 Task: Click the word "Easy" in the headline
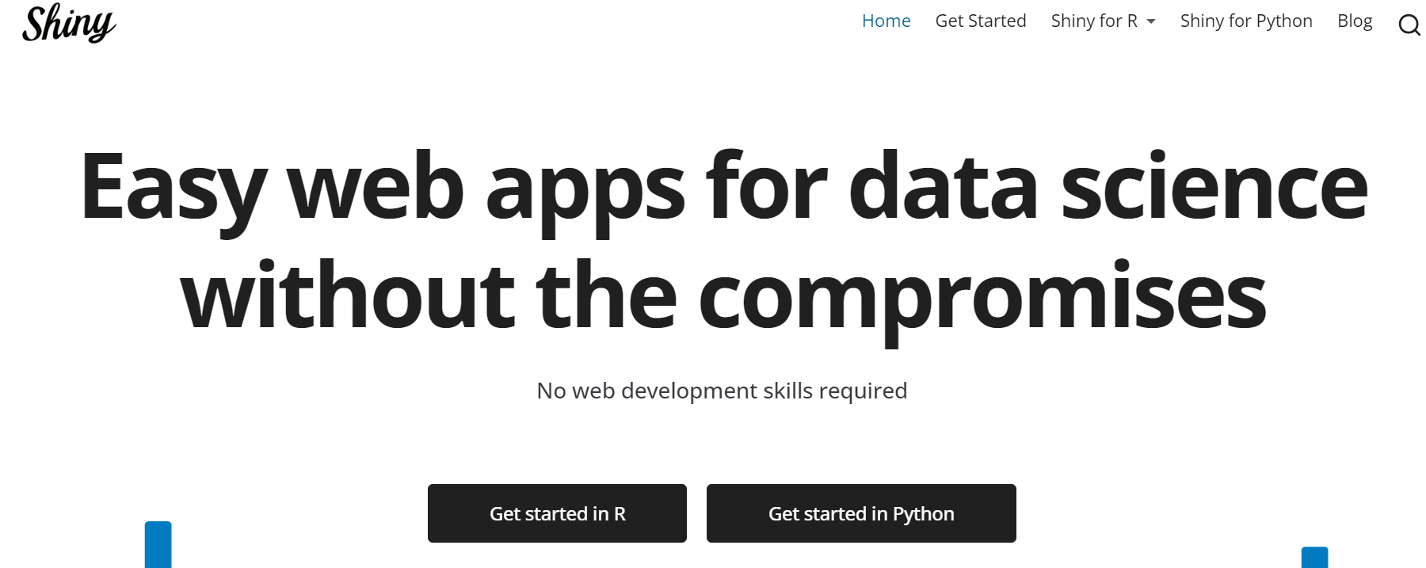(173, 189)
